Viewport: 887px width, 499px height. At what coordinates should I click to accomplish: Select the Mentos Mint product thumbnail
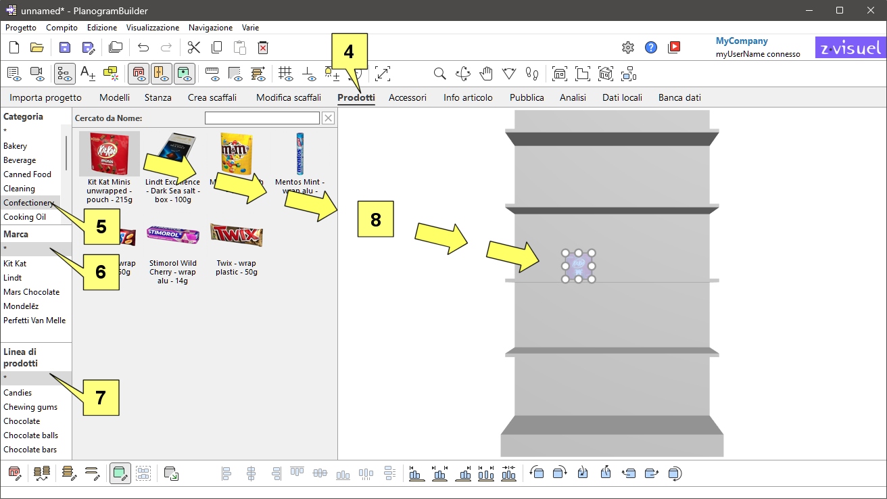tap(299, 153)
